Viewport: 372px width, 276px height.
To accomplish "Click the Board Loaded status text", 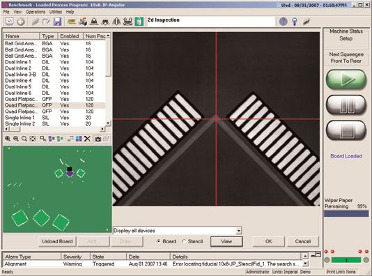I will pyautogui.click(x=346, y=156).
